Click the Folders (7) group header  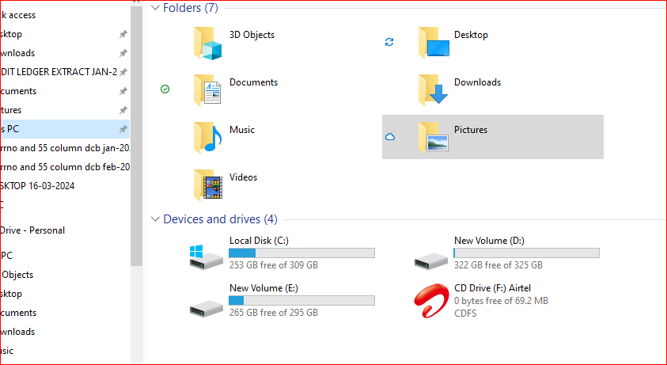[191, 8]
